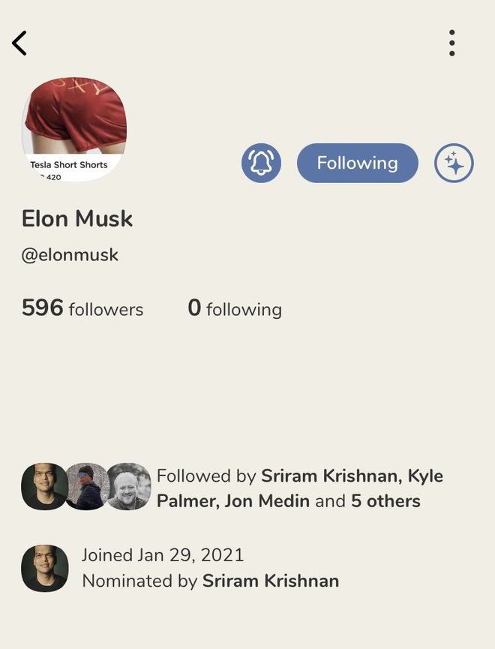Tap Jon Medin's avatar in followed-by row
This screenshot has width=495, height=649.
coord(129,486)
